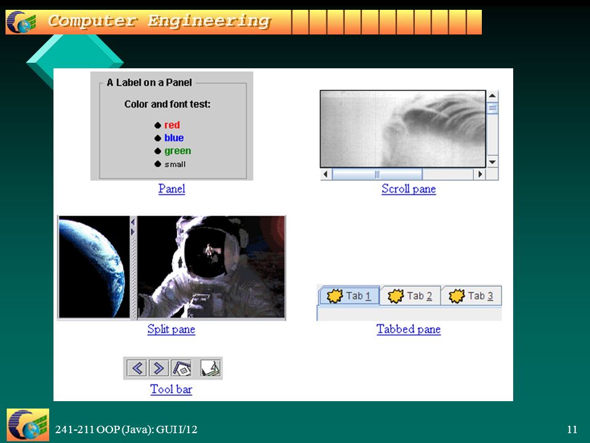Open the Tool bar link
Image resolution: width=590 pixels, height=443 pixels.
pyautogui.click(x=171, y=389)
